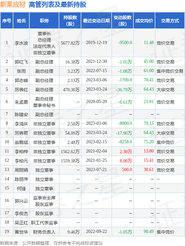Image resolution: width=185 pixels, height=246 pixels.
Task: Click the change value -9500.0
Action: click(x=125, y=42)
